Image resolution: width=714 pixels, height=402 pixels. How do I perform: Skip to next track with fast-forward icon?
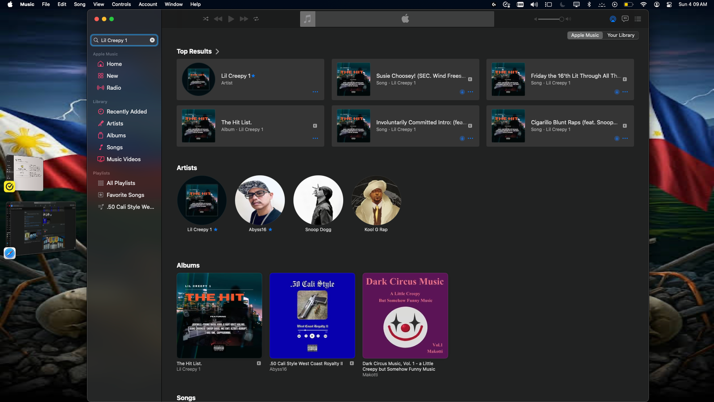(244, 19)
